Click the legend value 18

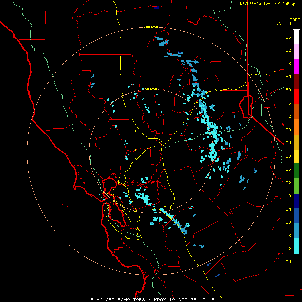pos(288,196)
